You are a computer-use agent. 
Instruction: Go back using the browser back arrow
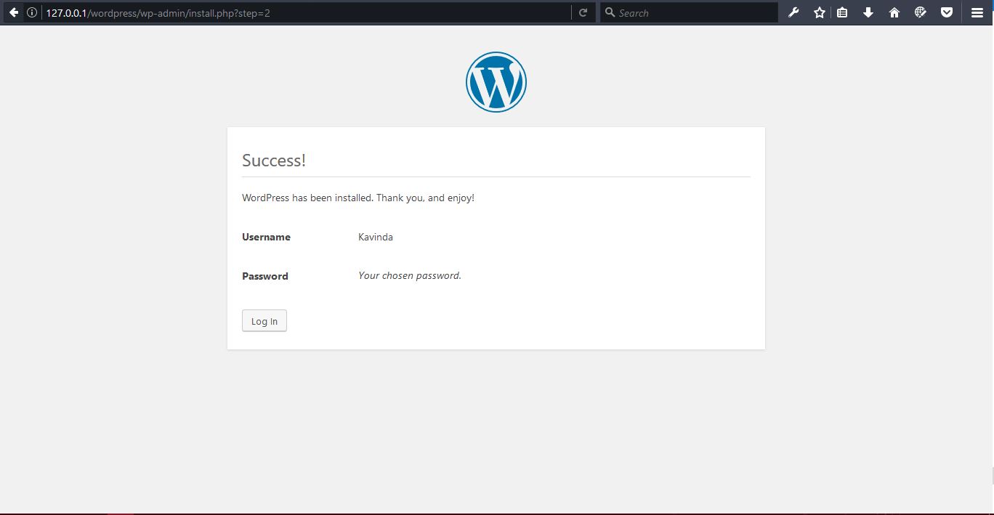pos(14,12)
